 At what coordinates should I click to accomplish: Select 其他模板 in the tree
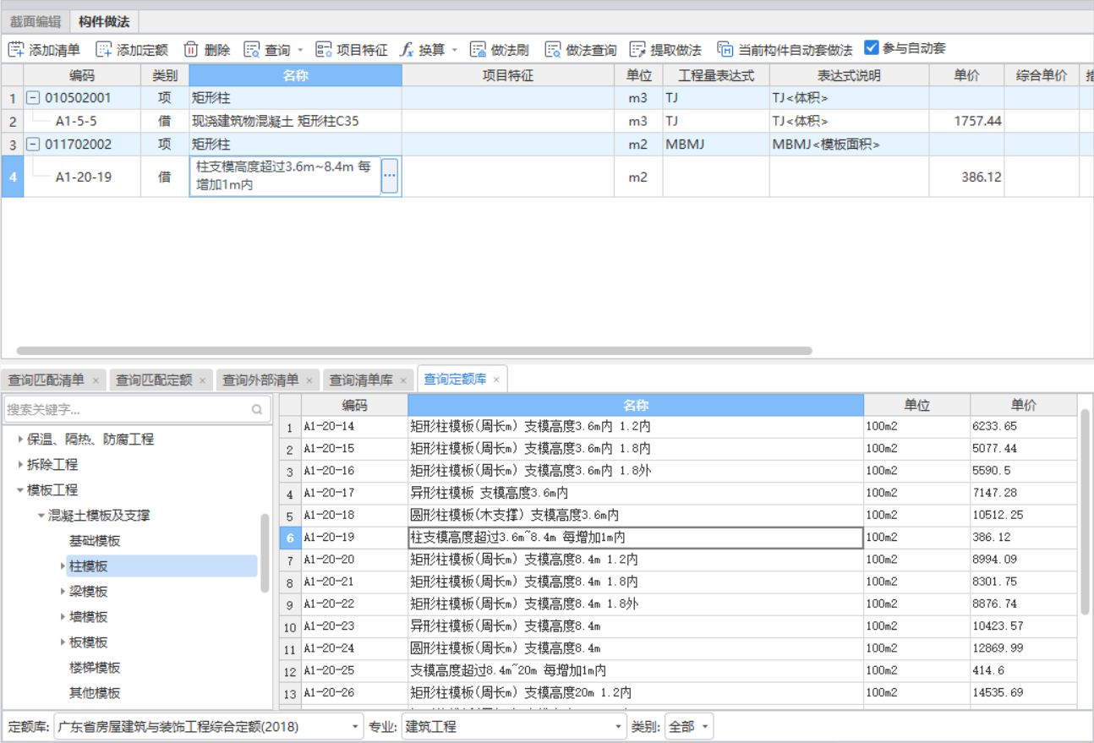[95, 693]
